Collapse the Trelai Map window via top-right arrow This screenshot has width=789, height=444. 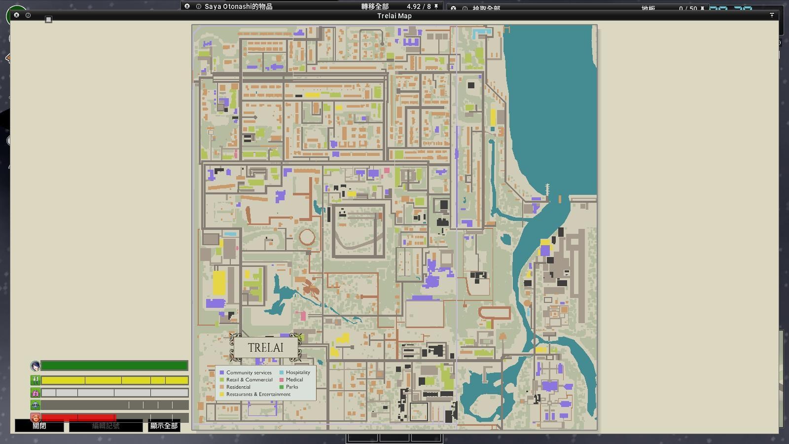click(x=772, y=15)
